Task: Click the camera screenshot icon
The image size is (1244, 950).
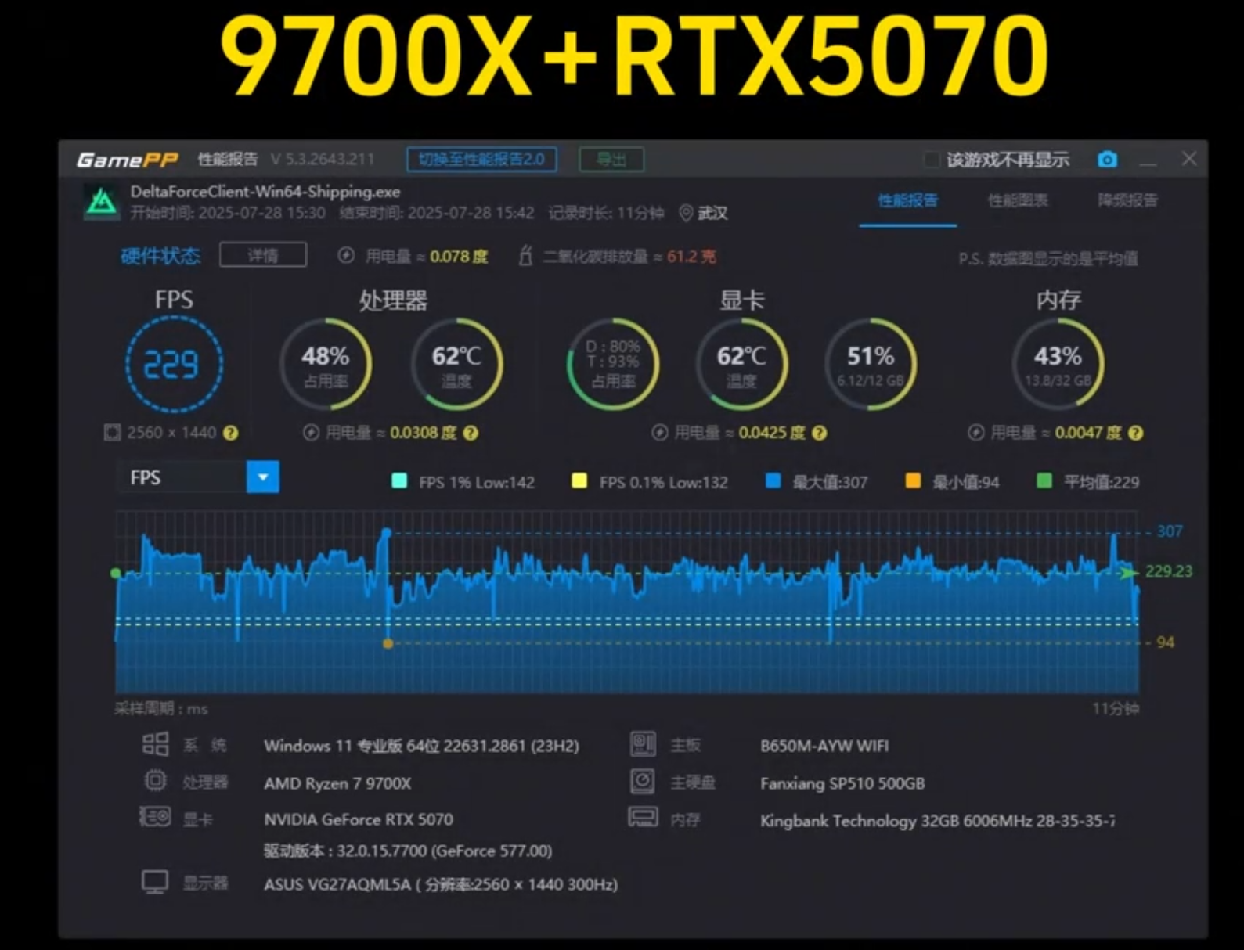Action: (x=1107, y=160)
